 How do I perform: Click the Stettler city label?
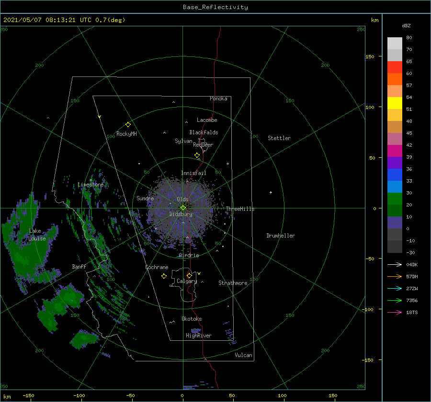279,138
